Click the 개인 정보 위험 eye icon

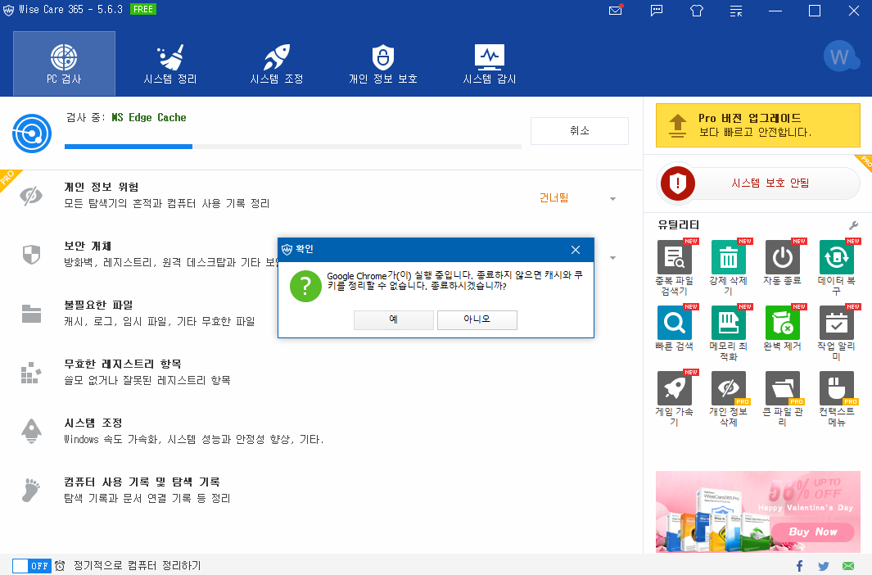click(x=31, y=196)
